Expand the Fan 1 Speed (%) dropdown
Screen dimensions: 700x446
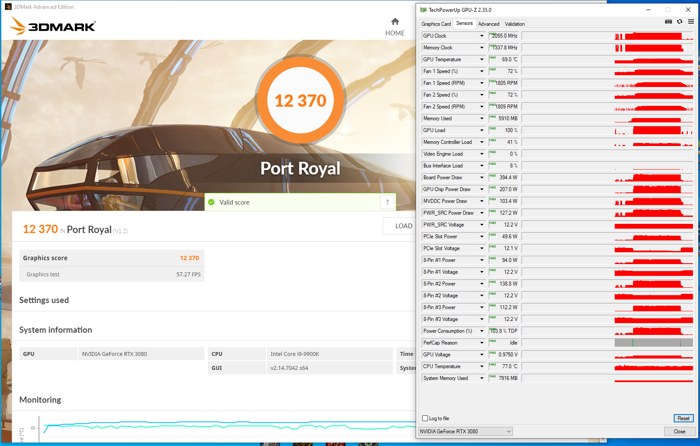click(482, 71)
